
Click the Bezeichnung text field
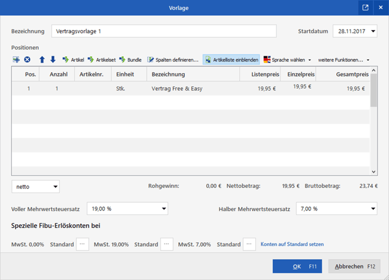[x=164, y=31]
